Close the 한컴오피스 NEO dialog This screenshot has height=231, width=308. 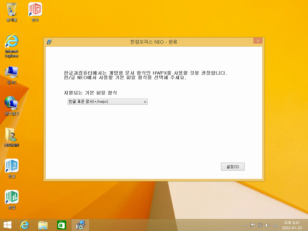tap(258, 41)
